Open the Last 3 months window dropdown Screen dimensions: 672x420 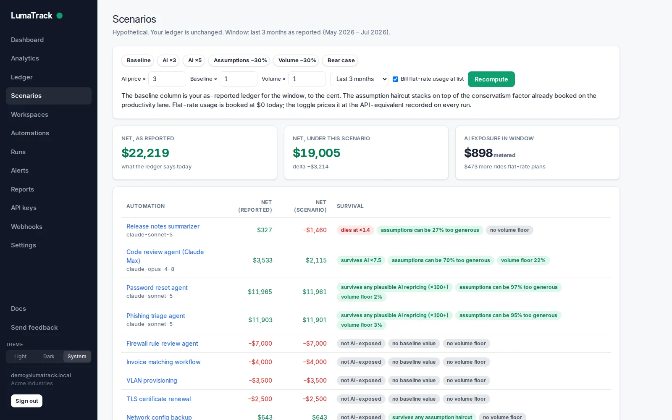(x=359, y=79)
